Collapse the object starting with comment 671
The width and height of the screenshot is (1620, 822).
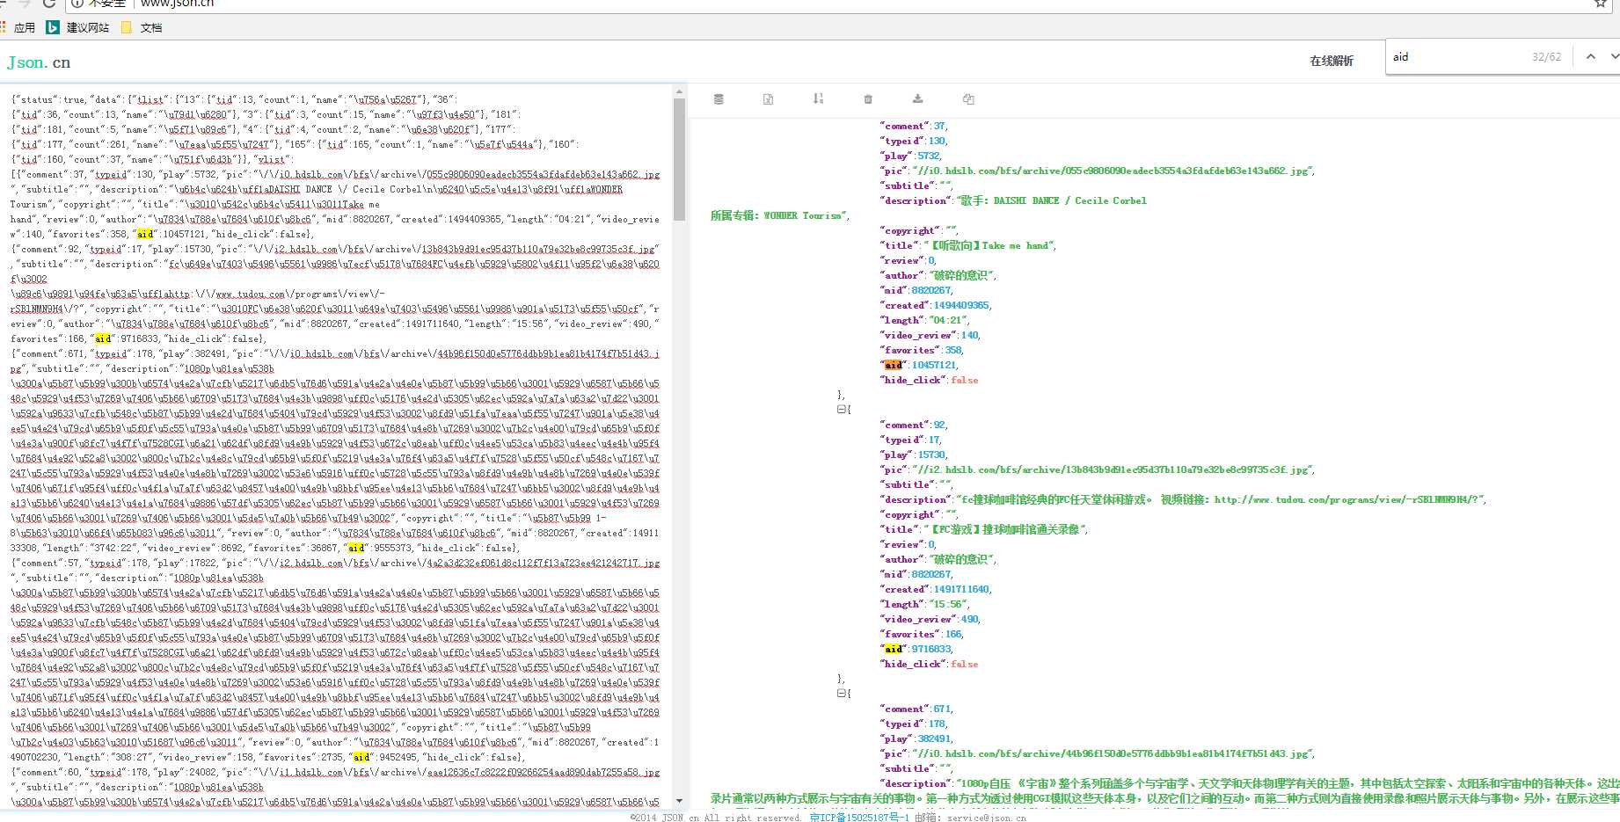click(841, 694)
